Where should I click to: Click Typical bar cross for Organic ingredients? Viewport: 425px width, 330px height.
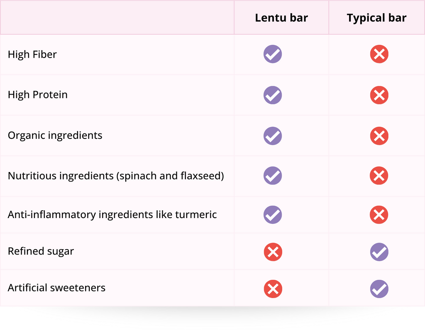point(379,136)
